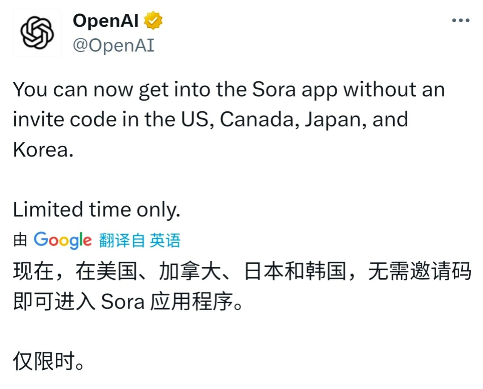The width and height of the screenshot is (483, 389).
Task: Select the 无需邀请码 phrase
Action: pyautogui.click(x=420, y=271)
